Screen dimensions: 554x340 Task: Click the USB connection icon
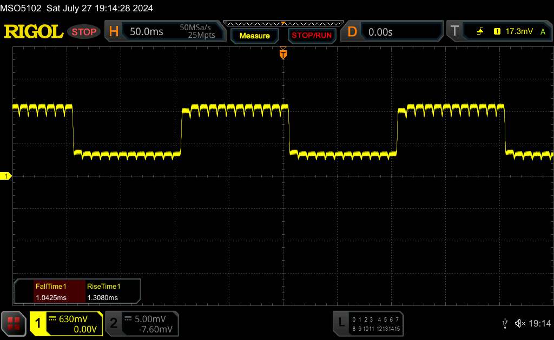coord(505,323)
